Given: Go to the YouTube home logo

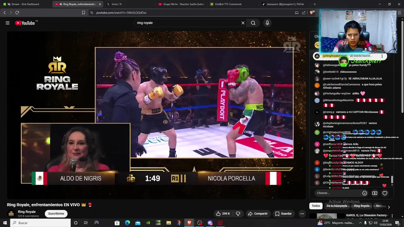Looking at the screenshot, I should (x=25, y=23).
